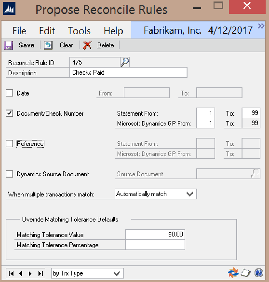Click the red X Delete icon
Screen dimensions: 269x282
pyautogui.click(x=88, y=45)
